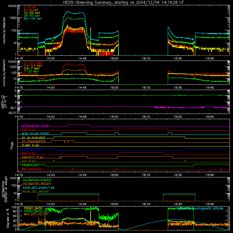Click the HESSI Observing Summary title

tap(123, 3)
